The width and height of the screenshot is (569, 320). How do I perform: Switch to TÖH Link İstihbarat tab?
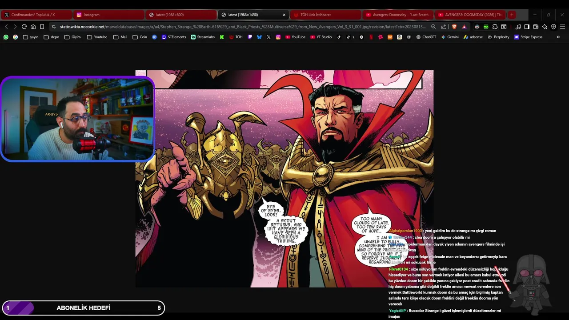tap(325, 15)
